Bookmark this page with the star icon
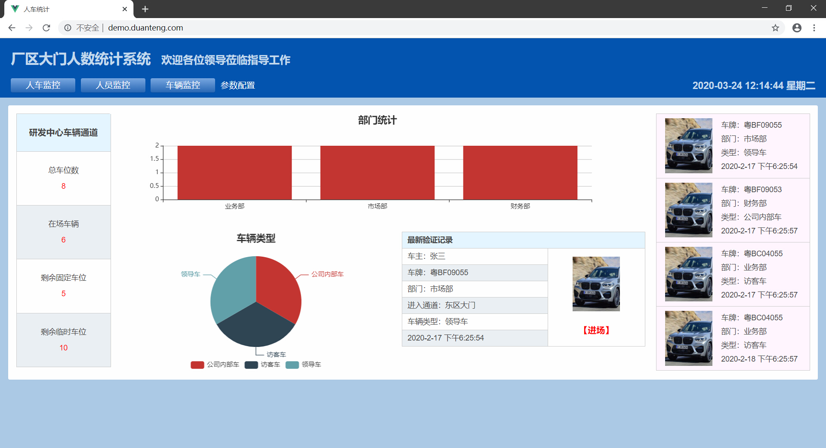The height and width of the screenshot is (448, 826). tap(775, 28)
